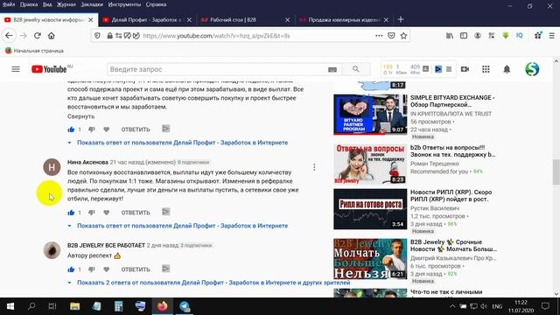This screenshot has width=560, height=315.
Task: Reply to the 'Автору респект' comment
Action: (x=136, y=269)
